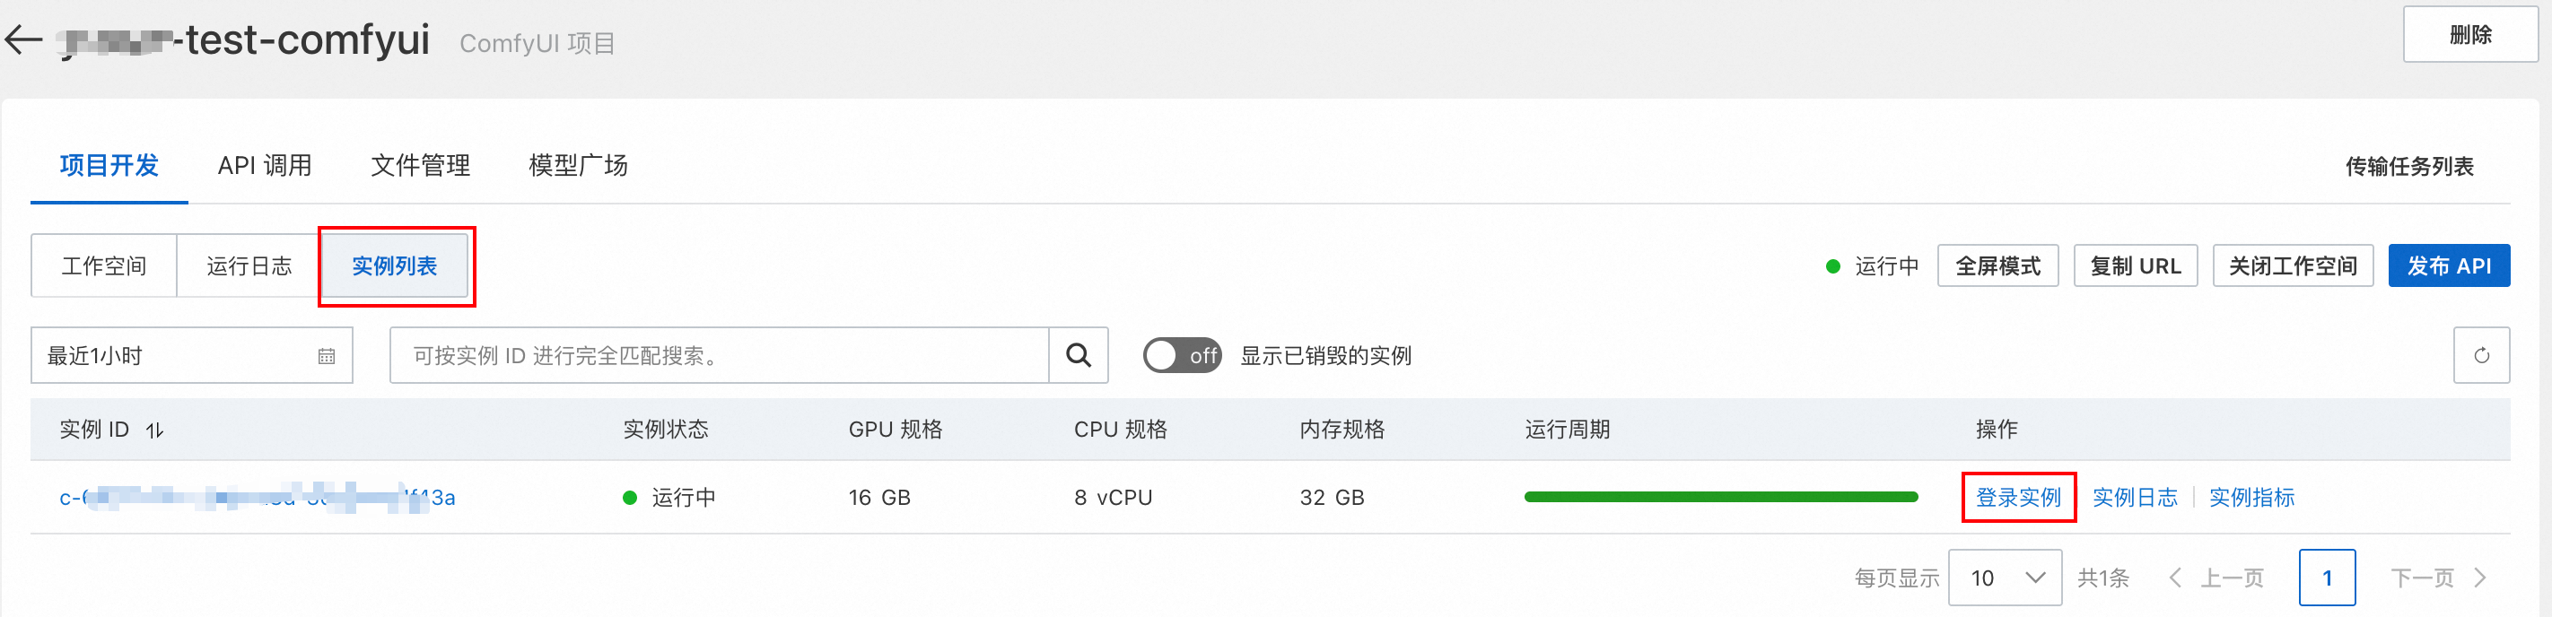This screenshot has width=2552, height=617.
Task: Sort by instance ID icon
Action: (154, 430)
